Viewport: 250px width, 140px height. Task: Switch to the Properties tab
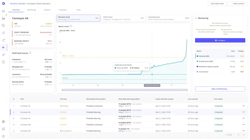pos(63,10)
